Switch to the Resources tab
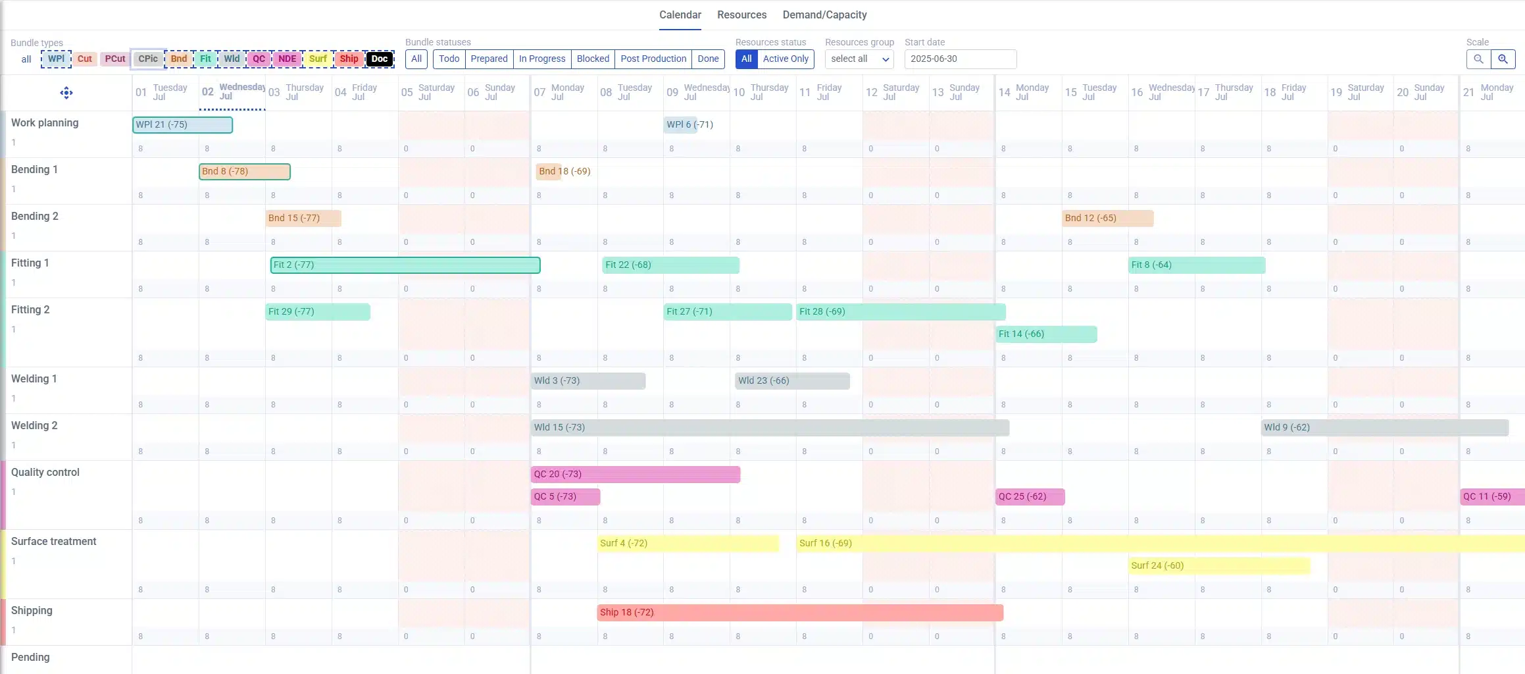The height and width of the screenshot is (674, 1525). (x=741, y=15)
